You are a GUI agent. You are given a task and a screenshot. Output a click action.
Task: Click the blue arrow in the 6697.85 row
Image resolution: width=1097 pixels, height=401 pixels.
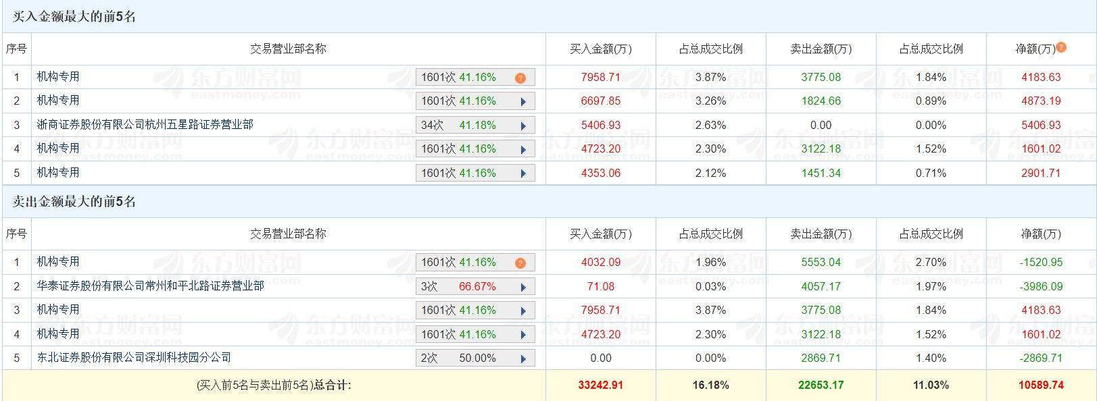point(523,101)
